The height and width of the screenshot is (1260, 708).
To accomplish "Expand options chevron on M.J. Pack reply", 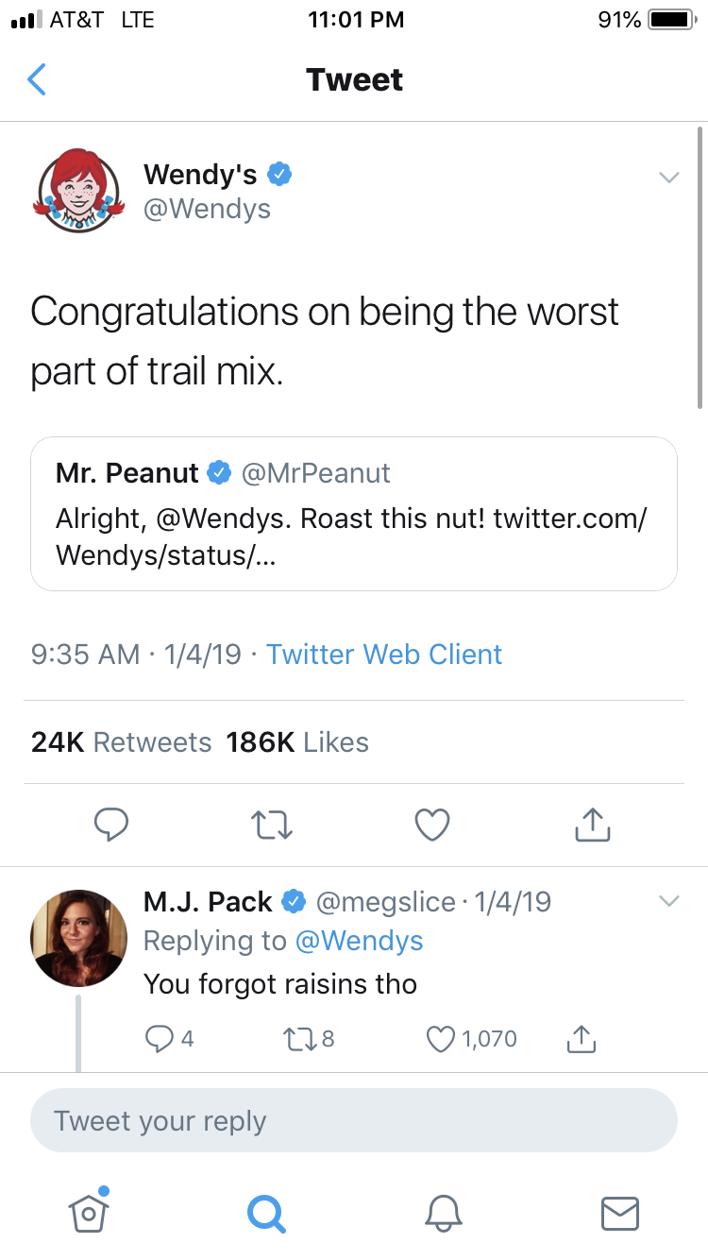I will pos(668,902).
